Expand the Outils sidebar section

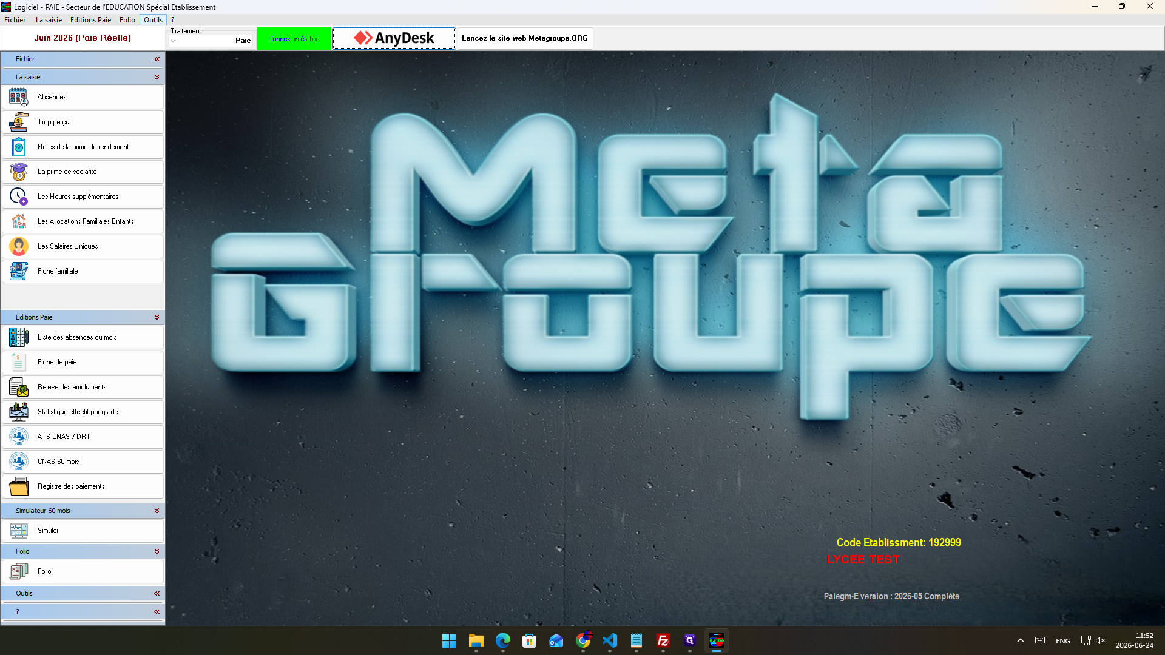coord(157,593)
